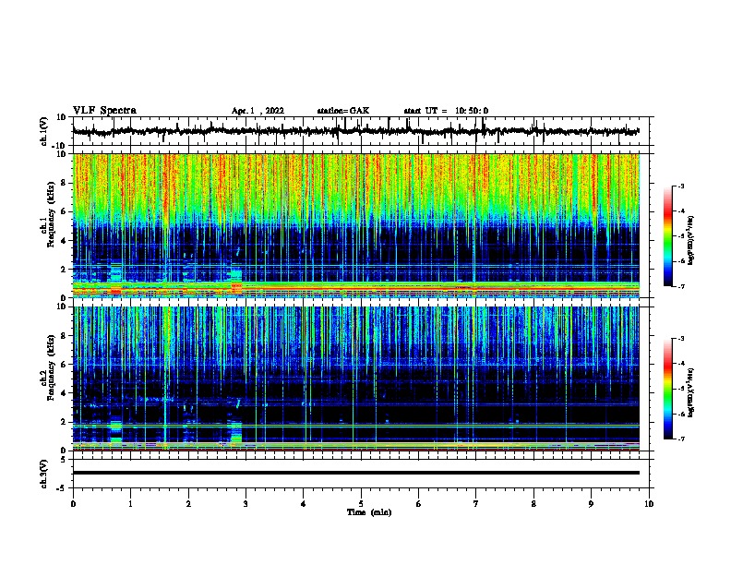The width and height of the screenshot is (731, 565).
Task: Click the "5" tick of ch.3(V) axis
Action: pos(64,459)
